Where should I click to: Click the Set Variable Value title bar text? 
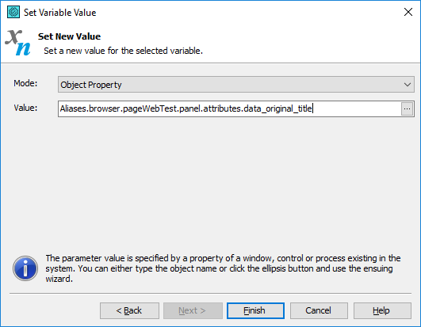[60, 13]
